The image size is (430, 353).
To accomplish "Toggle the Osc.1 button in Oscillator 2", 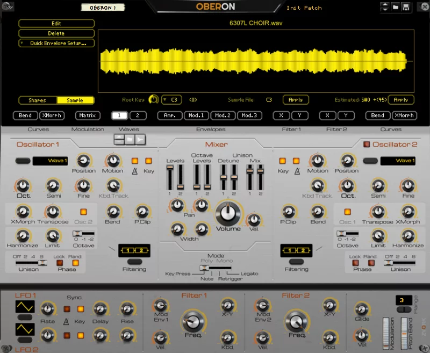I will [347, 212].
